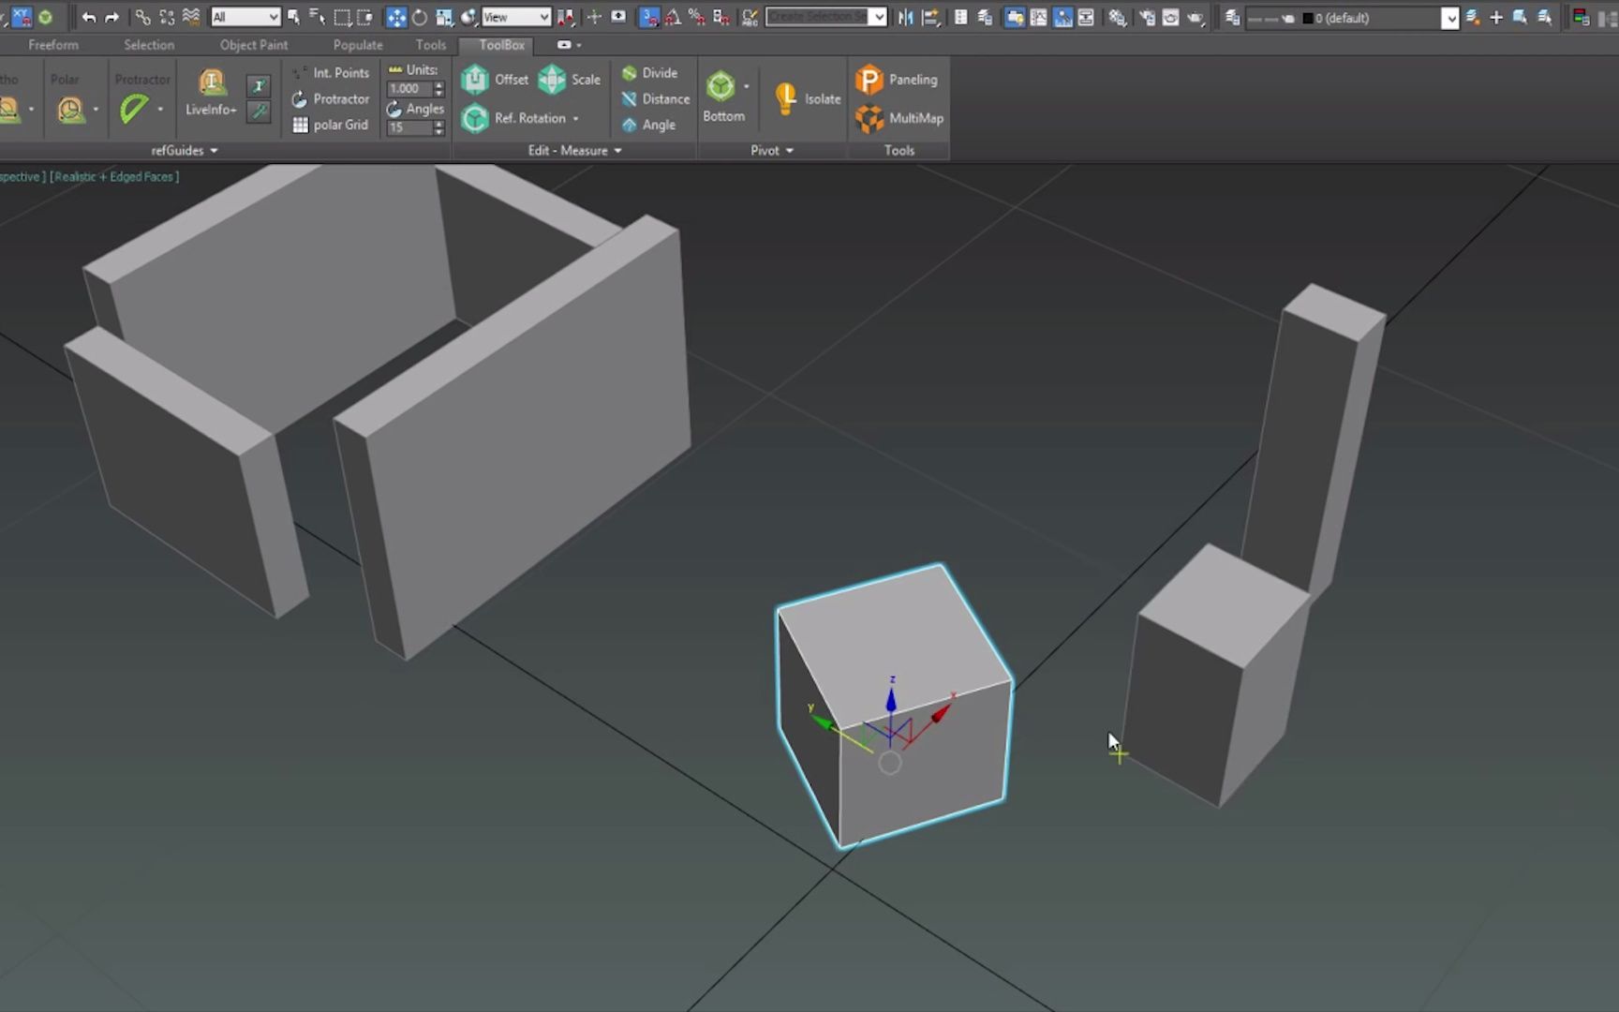Viewport: 1619px width, 1012px height.
Task: Open the Paneling tool
Action: click(x=898, y=80)
